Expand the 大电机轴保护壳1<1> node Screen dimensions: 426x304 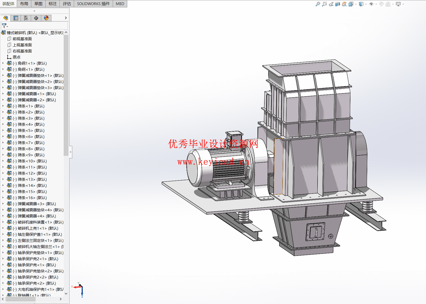(3, 289)
